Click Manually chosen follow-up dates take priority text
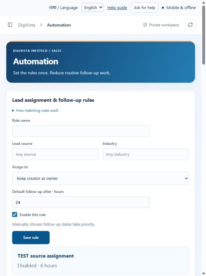Image resolution: width=206 pixels, height=276 pixels. (x=54, y=224)
